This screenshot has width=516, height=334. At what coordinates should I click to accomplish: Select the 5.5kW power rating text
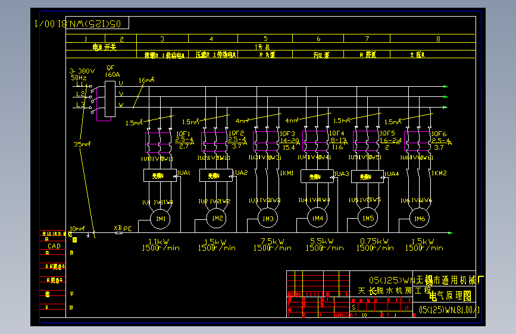(322, 241)
